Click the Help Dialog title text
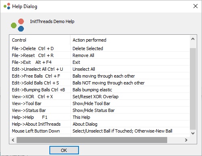Image resolution: width=202 pixels, height=156 pixels. point(25,6)
